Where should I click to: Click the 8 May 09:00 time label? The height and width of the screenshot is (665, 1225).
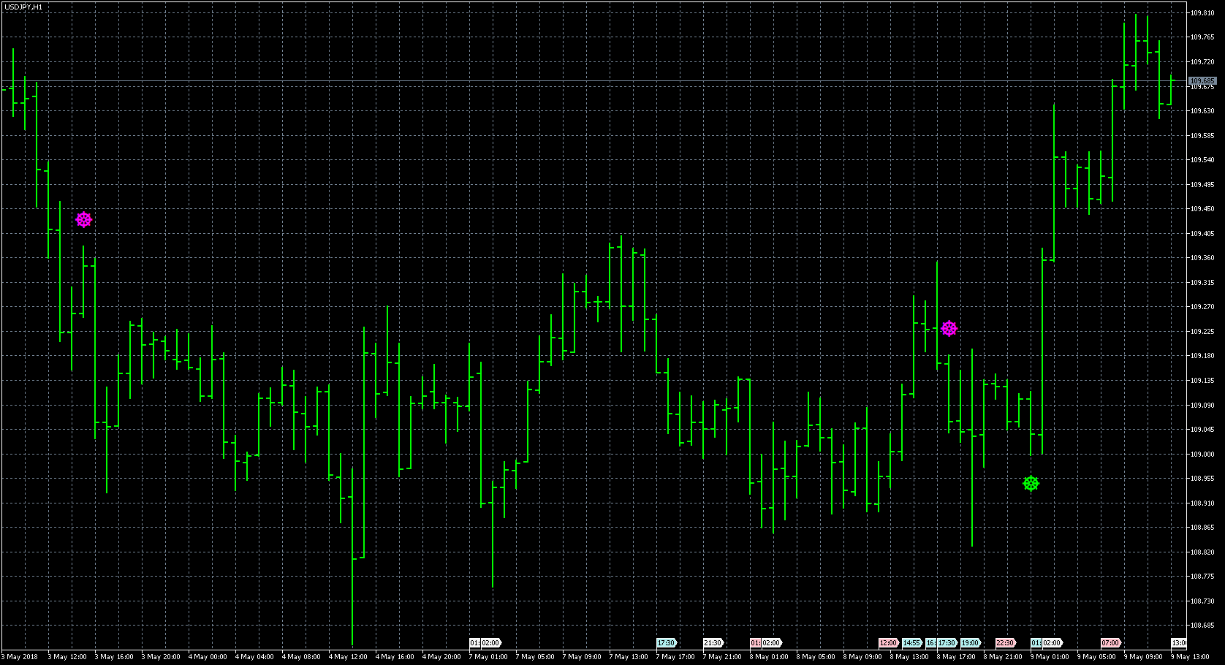[862, 656]
